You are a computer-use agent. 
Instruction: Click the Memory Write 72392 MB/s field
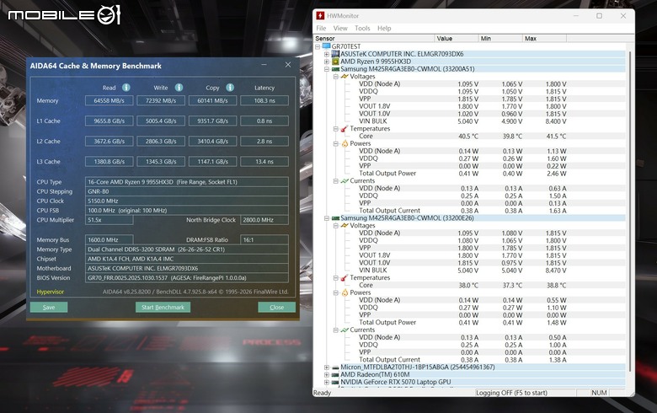pyautogui.click(x=161, y=100)
